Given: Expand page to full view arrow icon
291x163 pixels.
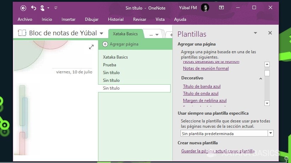Looking at the screenshot, I should tap(91, 47).
